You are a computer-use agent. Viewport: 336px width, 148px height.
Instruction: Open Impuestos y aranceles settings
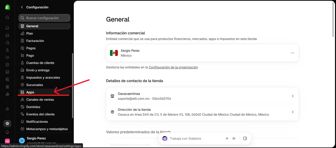pos(44,78)
